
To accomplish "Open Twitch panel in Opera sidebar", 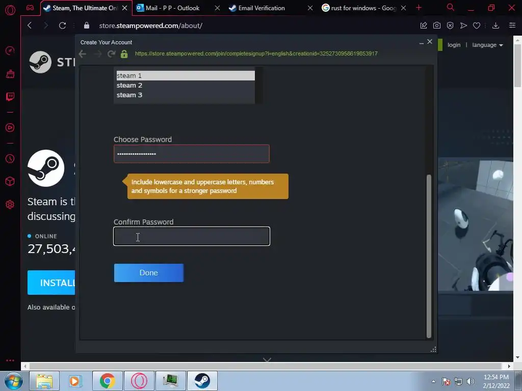I will tap(10, 96).
